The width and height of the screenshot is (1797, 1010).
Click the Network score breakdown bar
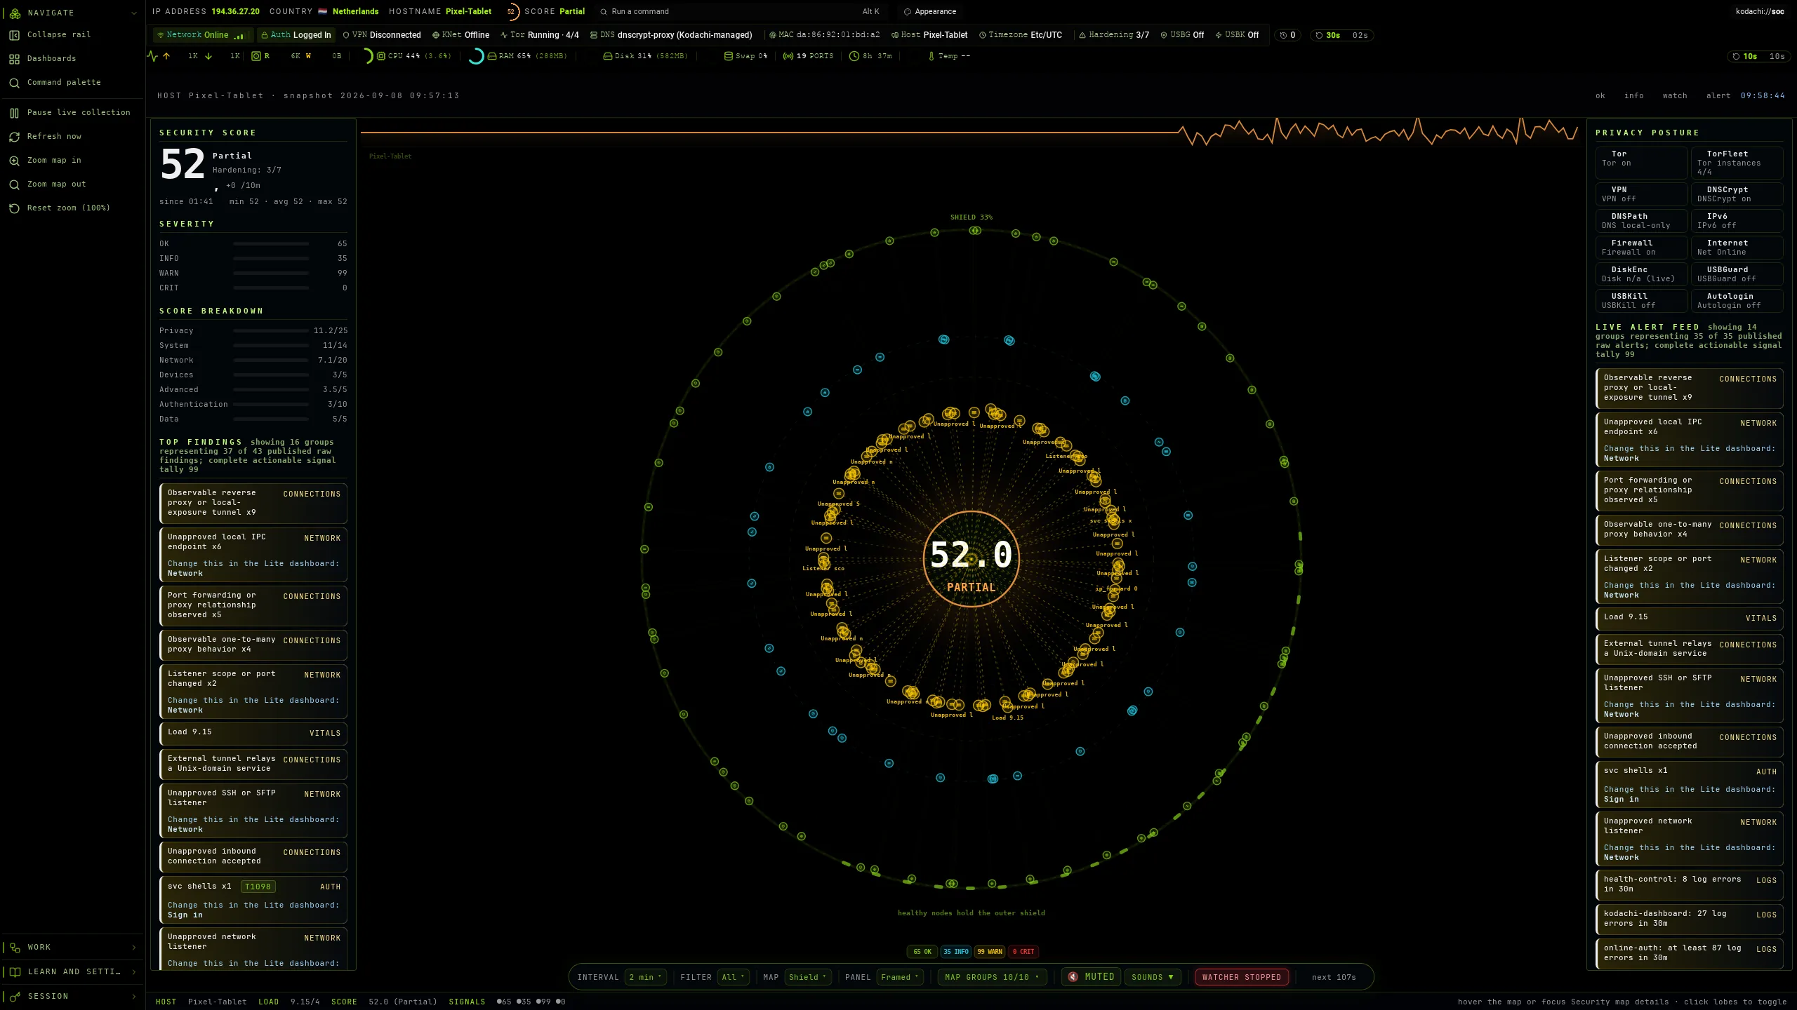point(271,361)
